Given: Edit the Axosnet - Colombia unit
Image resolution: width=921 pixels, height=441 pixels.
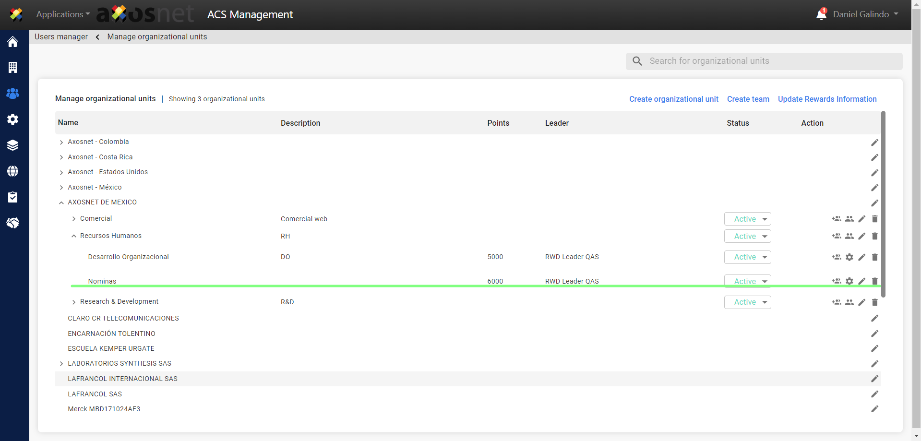Looking at the screenshot, I should (874, 143).
